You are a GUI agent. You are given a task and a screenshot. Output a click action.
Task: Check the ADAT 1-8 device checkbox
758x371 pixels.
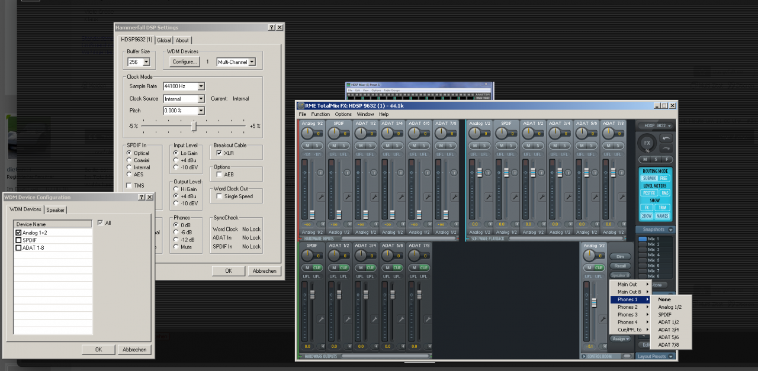coord(18,247)
